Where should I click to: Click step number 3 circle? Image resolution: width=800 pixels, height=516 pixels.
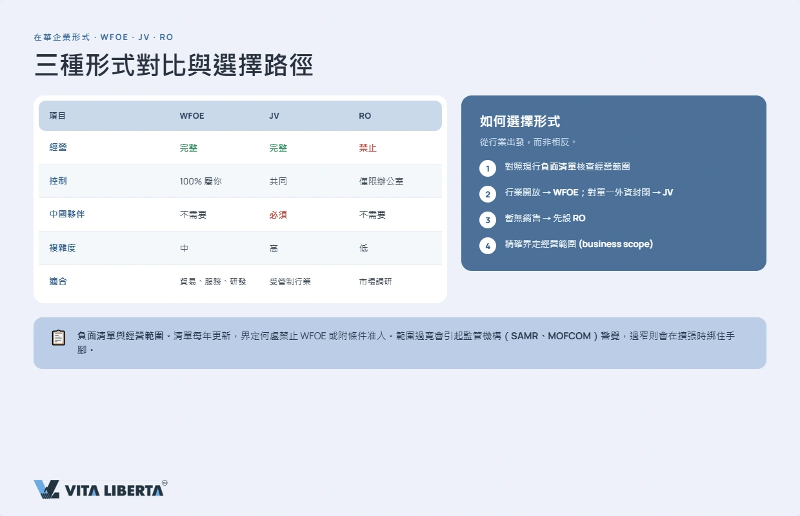click(488, 220)
